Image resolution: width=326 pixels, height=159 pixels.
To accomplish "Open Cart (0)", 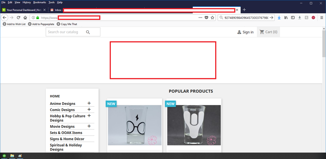I will pyautogui.click(x=268, y=32).
